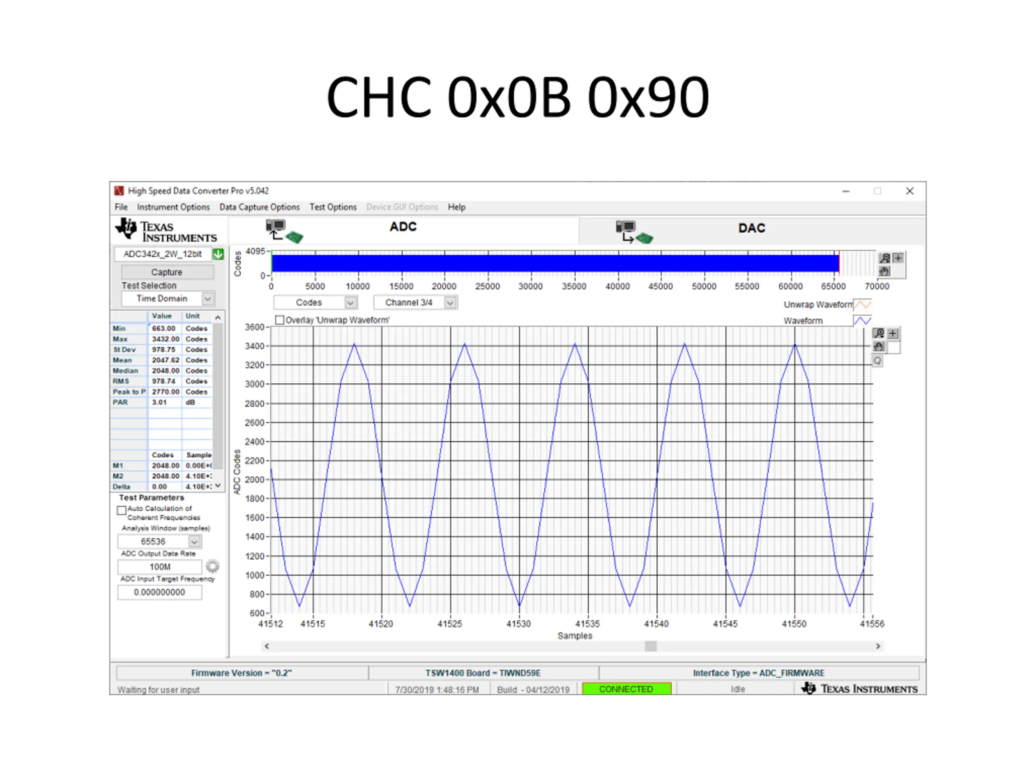This screenshot has height=777, width=1036.
Task: Open the File menu
Action: pos(121,207)
